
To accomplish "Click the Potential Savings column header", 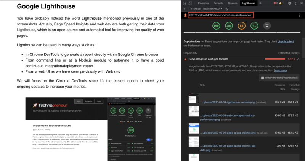I will click(x=294, y=87).
